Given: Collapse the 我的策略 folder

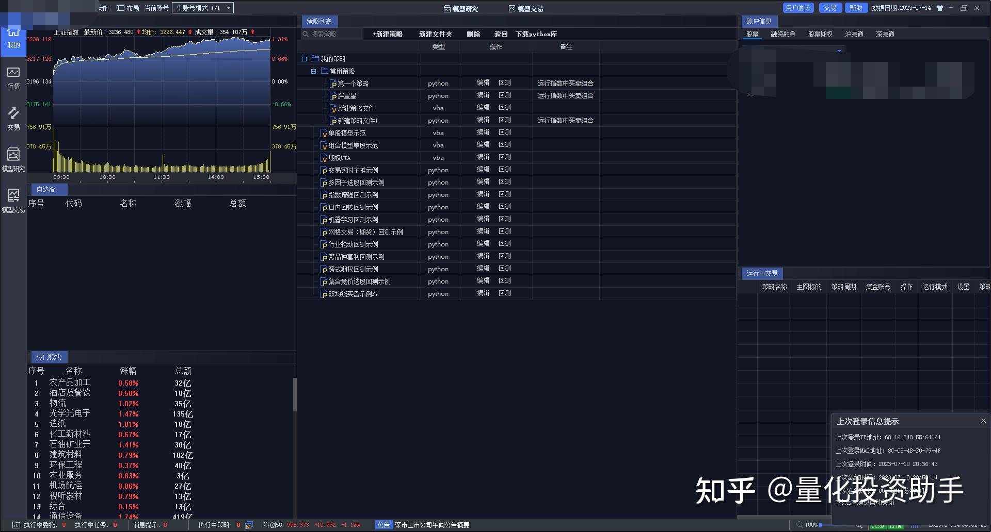Looking at the screenshot, I should pyautogui.click(x=304, y=58).
